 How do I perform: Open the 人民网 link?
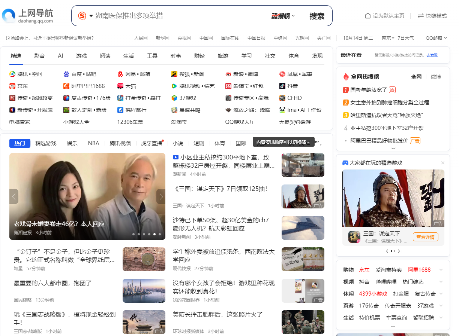[x=141, y=38]
